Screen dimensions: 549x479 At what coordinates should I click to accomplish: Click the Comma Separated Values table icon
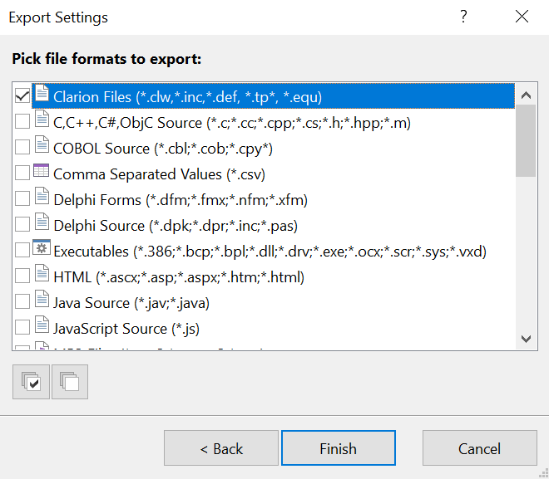42,173
